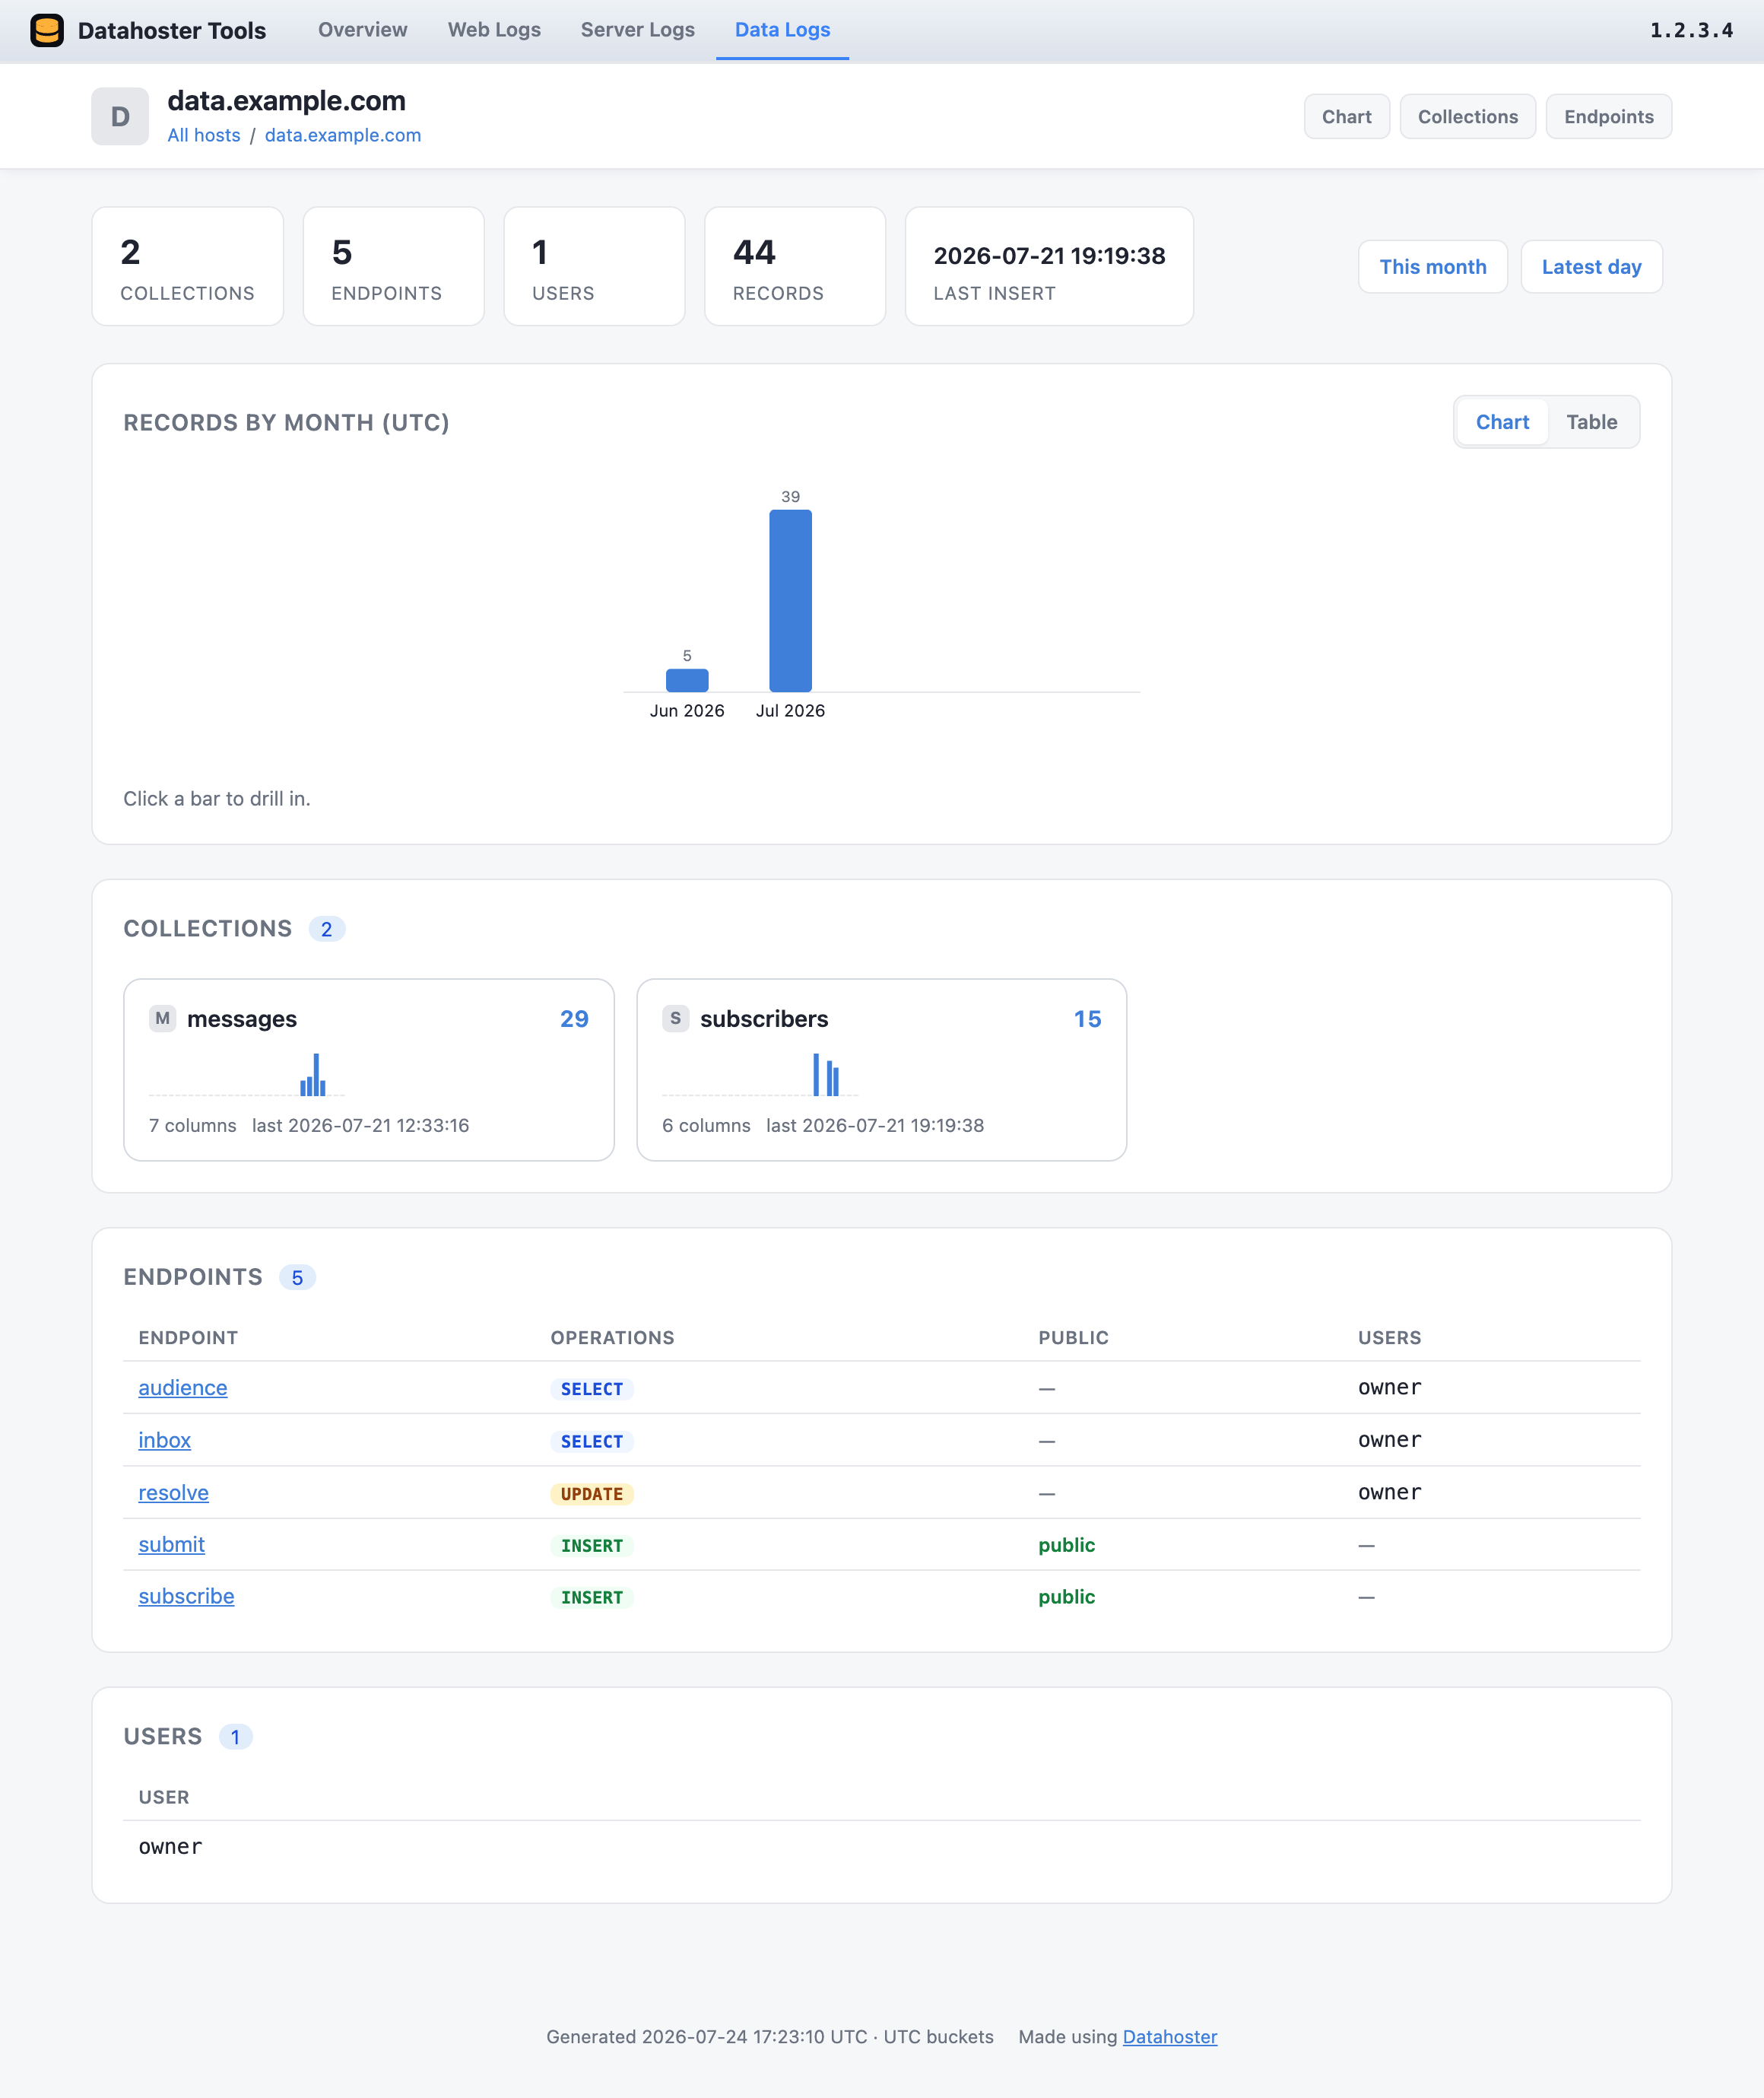Jump to the Collections section button
The width and height of the screenshot is (1764, 2098).
[x=1467, y=117]
